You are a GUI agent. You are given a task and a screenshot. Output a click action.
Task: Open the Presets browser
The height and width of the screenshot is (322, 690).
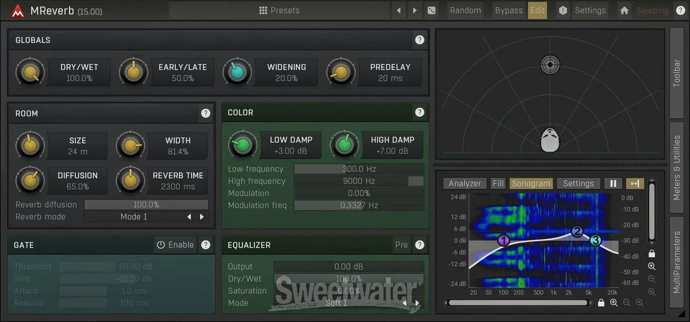pyautogui.click(x=279, y=10)
